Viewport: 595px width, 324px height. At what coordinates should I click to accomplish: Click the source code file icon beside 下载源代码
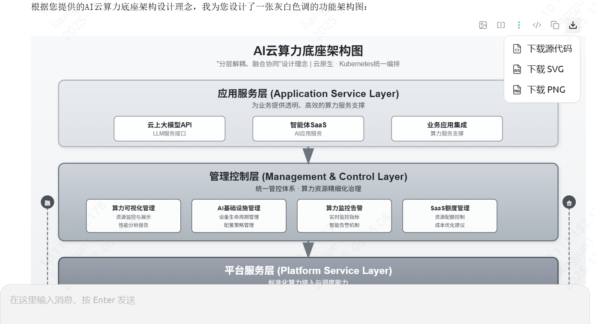(x=517, y=49)
